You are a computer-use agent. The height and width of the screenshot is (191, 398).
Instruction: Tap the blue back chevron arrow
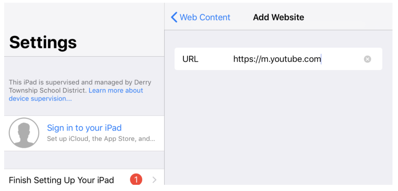[174, 17]
